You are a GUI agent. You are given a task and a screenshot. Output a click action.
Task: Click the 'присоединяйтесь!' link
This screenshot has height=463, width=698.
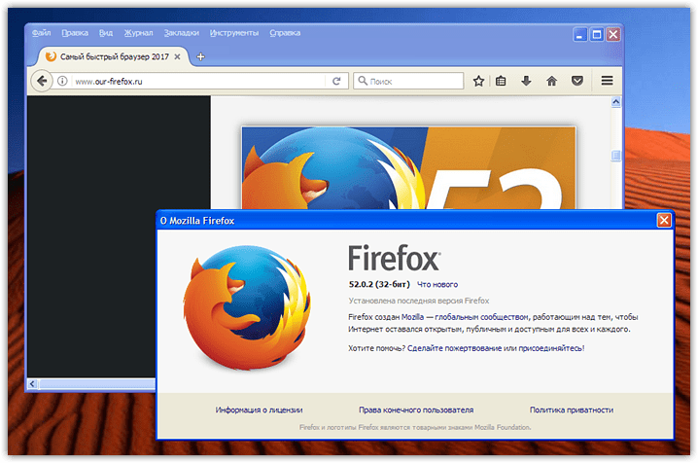click(551, 348)
